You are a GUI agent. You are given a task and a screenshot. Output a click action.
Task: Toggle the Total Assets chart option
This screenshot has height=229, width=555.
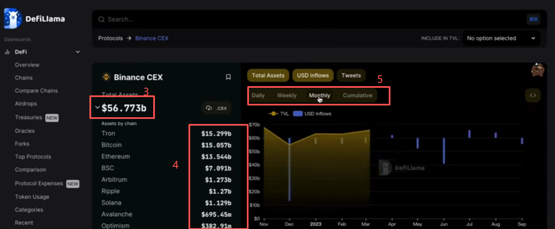pos(268,76)
